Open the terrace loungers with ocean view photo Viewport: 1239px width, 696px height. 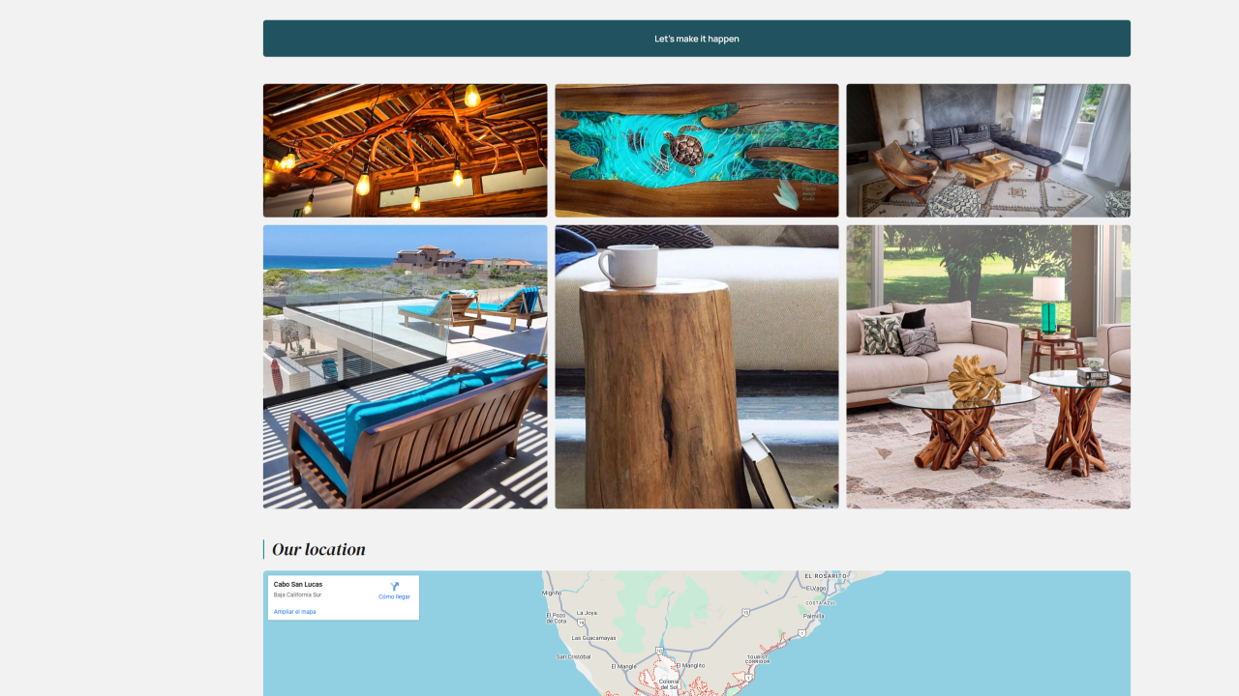coord(405,367)
